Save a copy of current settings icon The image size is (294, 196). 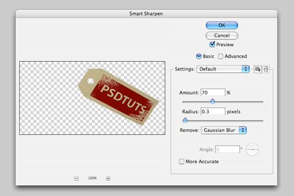(258, 69)
